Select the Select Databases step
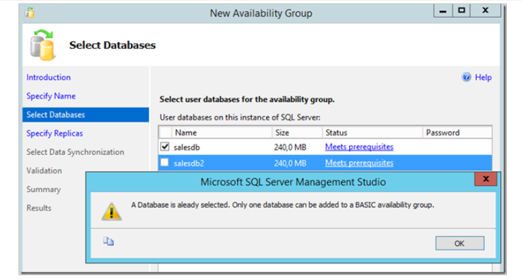This screenshot has height=280, width=522. coord(86,115)
